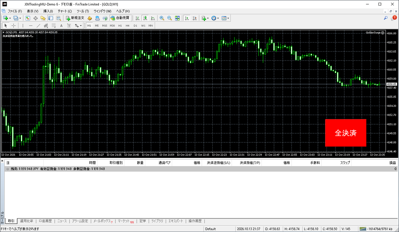Viewport: 399px width, 232px height.
Task: Switch chart to bar chart mode
Action: tap(138, 18)
